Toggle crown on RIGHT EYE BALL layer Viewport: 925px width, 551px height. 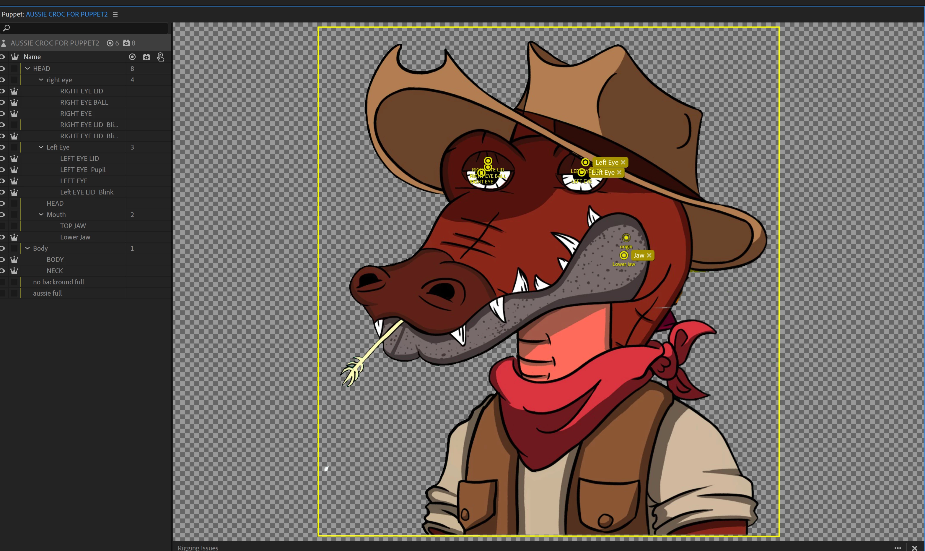[14, 102]
